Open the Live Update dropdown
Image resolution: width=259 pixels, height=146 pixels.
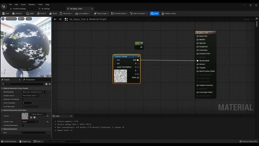(82, 13)
